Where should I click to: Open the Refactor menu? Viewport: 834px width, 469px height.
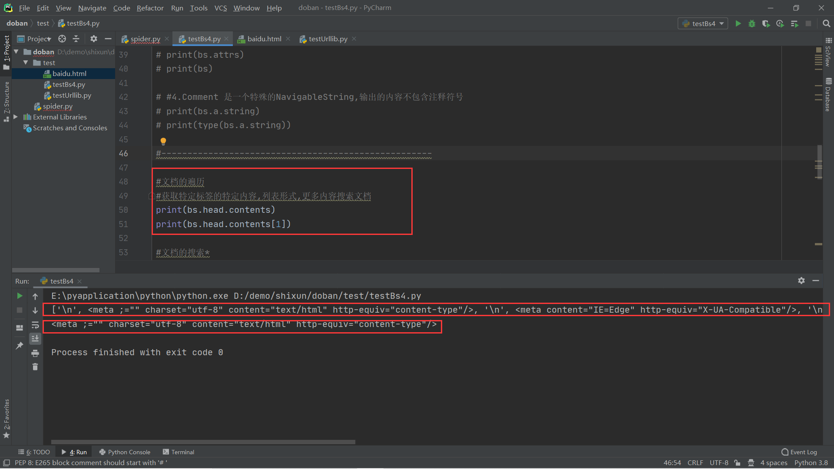pyautogui.click(x=150, y=8)
